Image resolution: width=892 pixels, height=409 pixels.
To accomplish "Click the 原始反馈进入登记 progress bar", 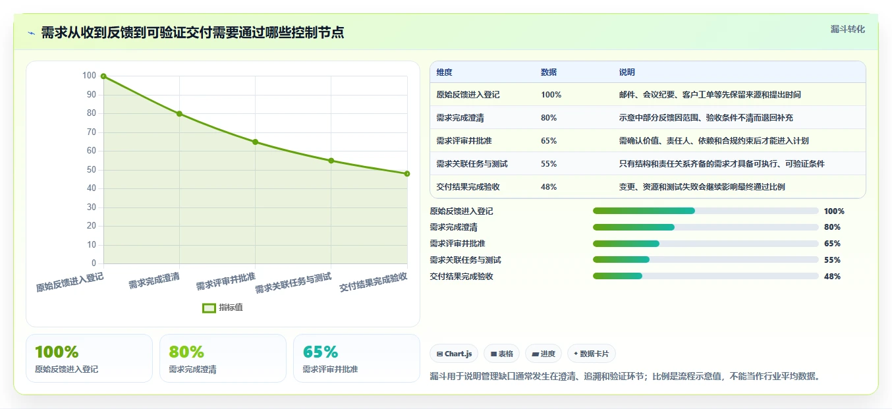I will click(706, 211).
